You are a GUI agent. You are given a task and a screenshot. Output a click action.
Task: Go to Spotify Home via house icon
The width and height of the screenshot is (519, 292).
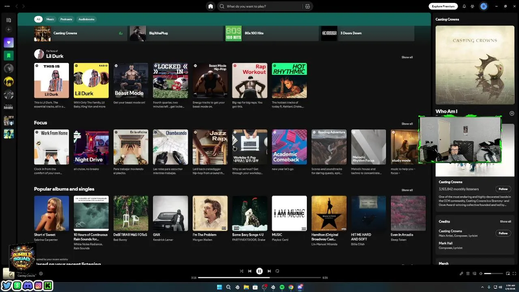coord(210,6)
